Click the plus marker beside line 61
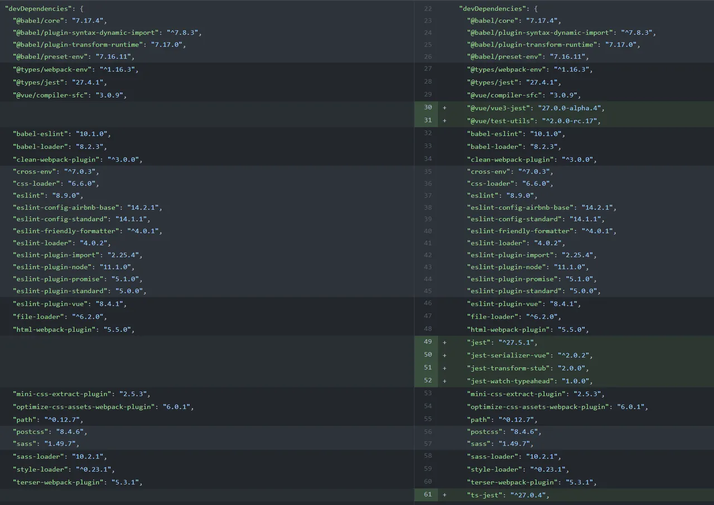The width and height of the screenshot is (714, 505). coord(445,495)
